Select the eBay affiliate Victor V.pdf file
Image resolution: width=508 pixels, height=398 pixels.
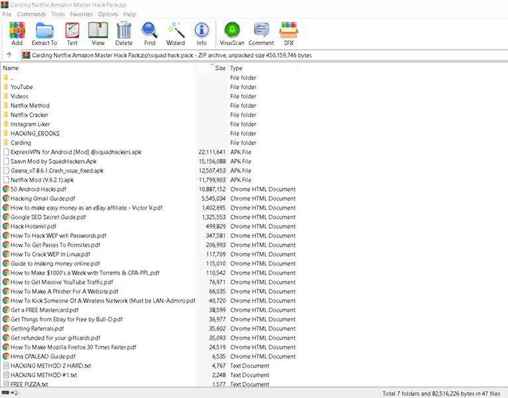coord(86,208)
